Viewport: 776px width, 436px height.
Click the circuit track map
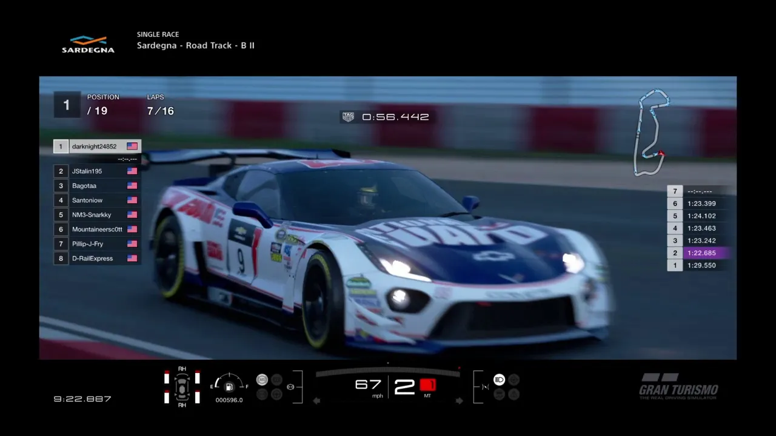tap(651, 132)
